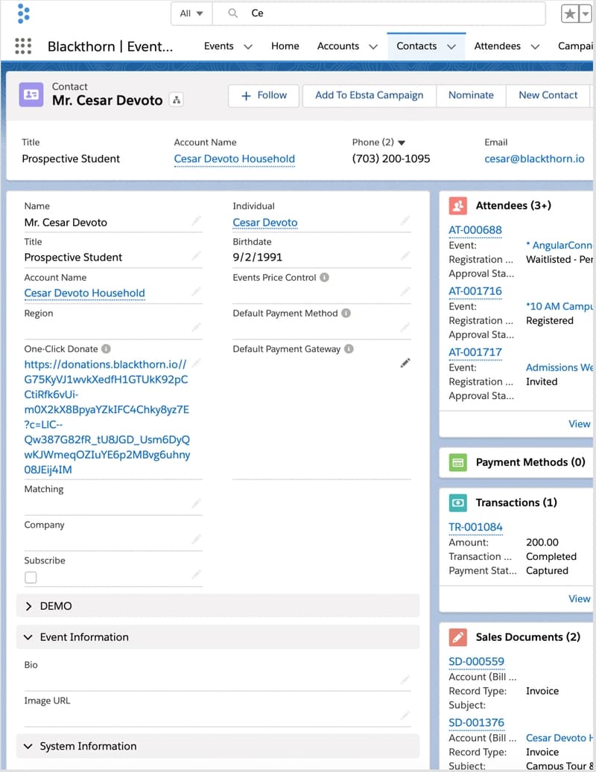
Task: Show One-Click Donate info tooltip
Action: pos(106,348)
